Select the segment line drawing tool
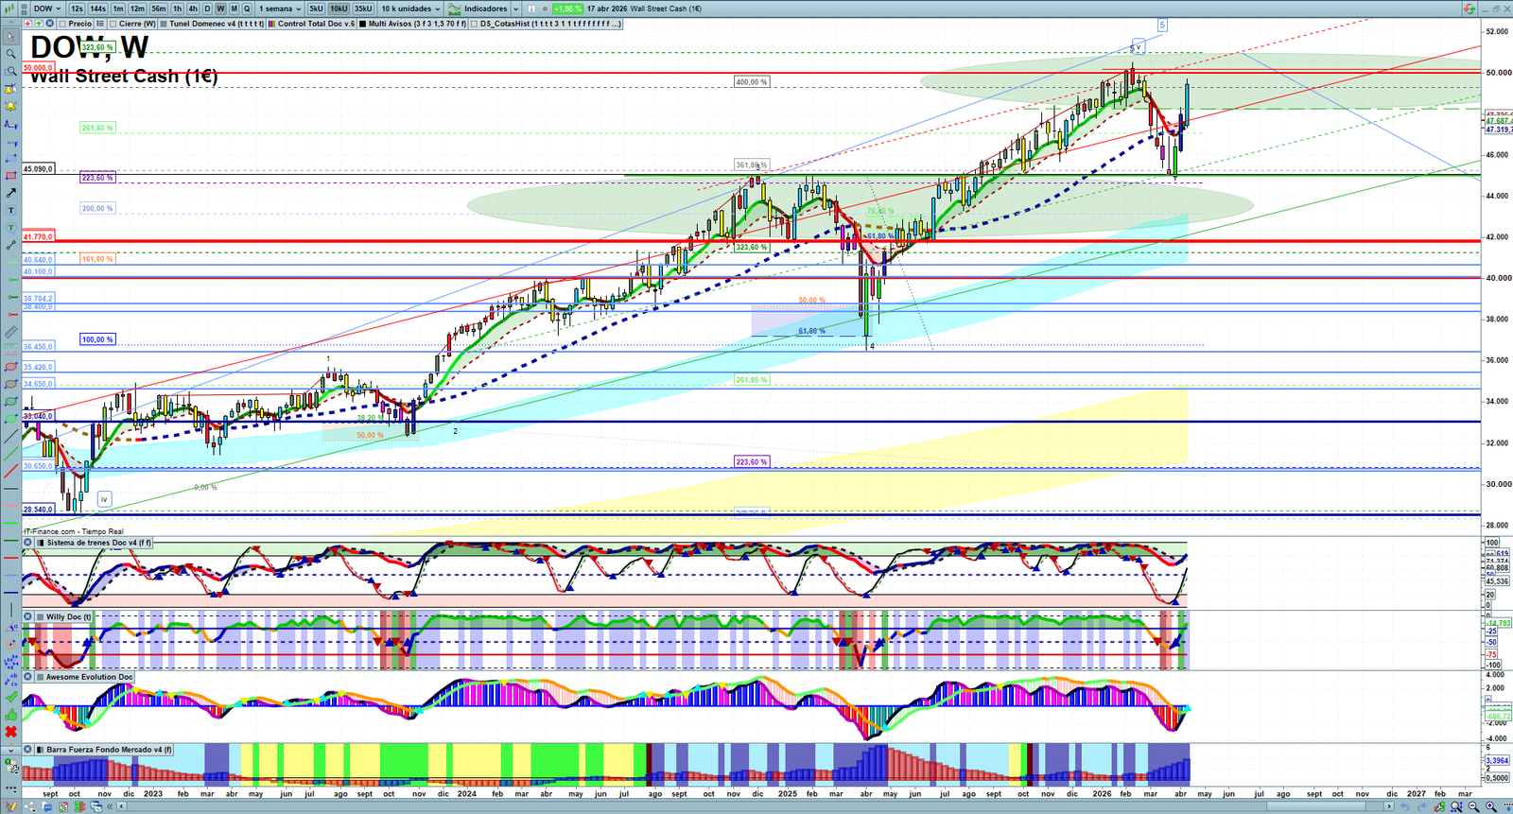The width and height of the screenshot is (1513, 814). coord(10,245)
